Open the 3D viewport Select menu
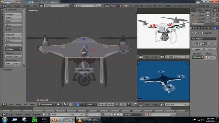Viewport: 219px width, 123px height. click(18, 105)
